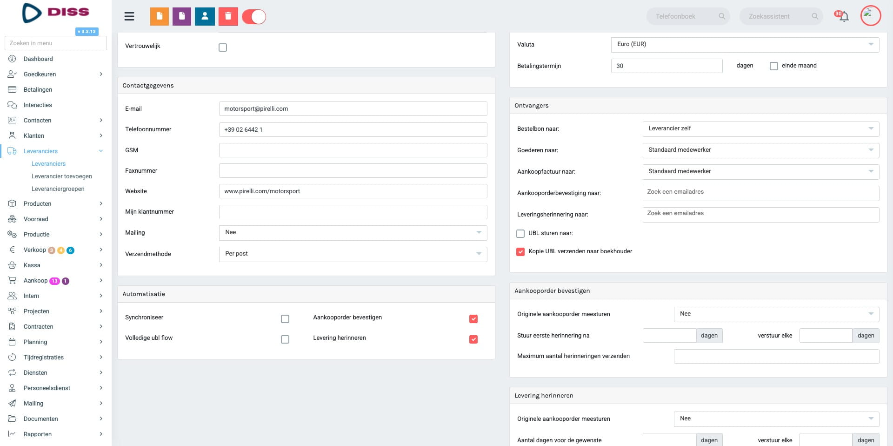Open the Mailing dropdown in Contactgegevens
Screen dimensions: 893x446
(353, 233)
